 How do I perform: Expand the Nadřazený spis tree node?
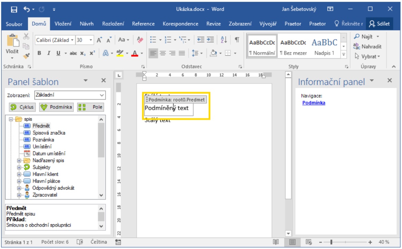coord(19,161)
